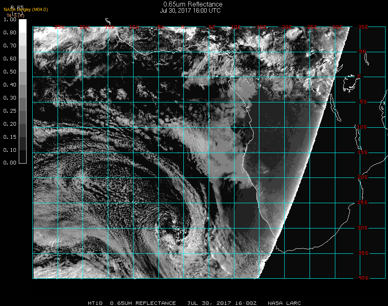388x306 pixels.
Task: Click the 0.25 color bar value
Action: click(x=10, y=111)
